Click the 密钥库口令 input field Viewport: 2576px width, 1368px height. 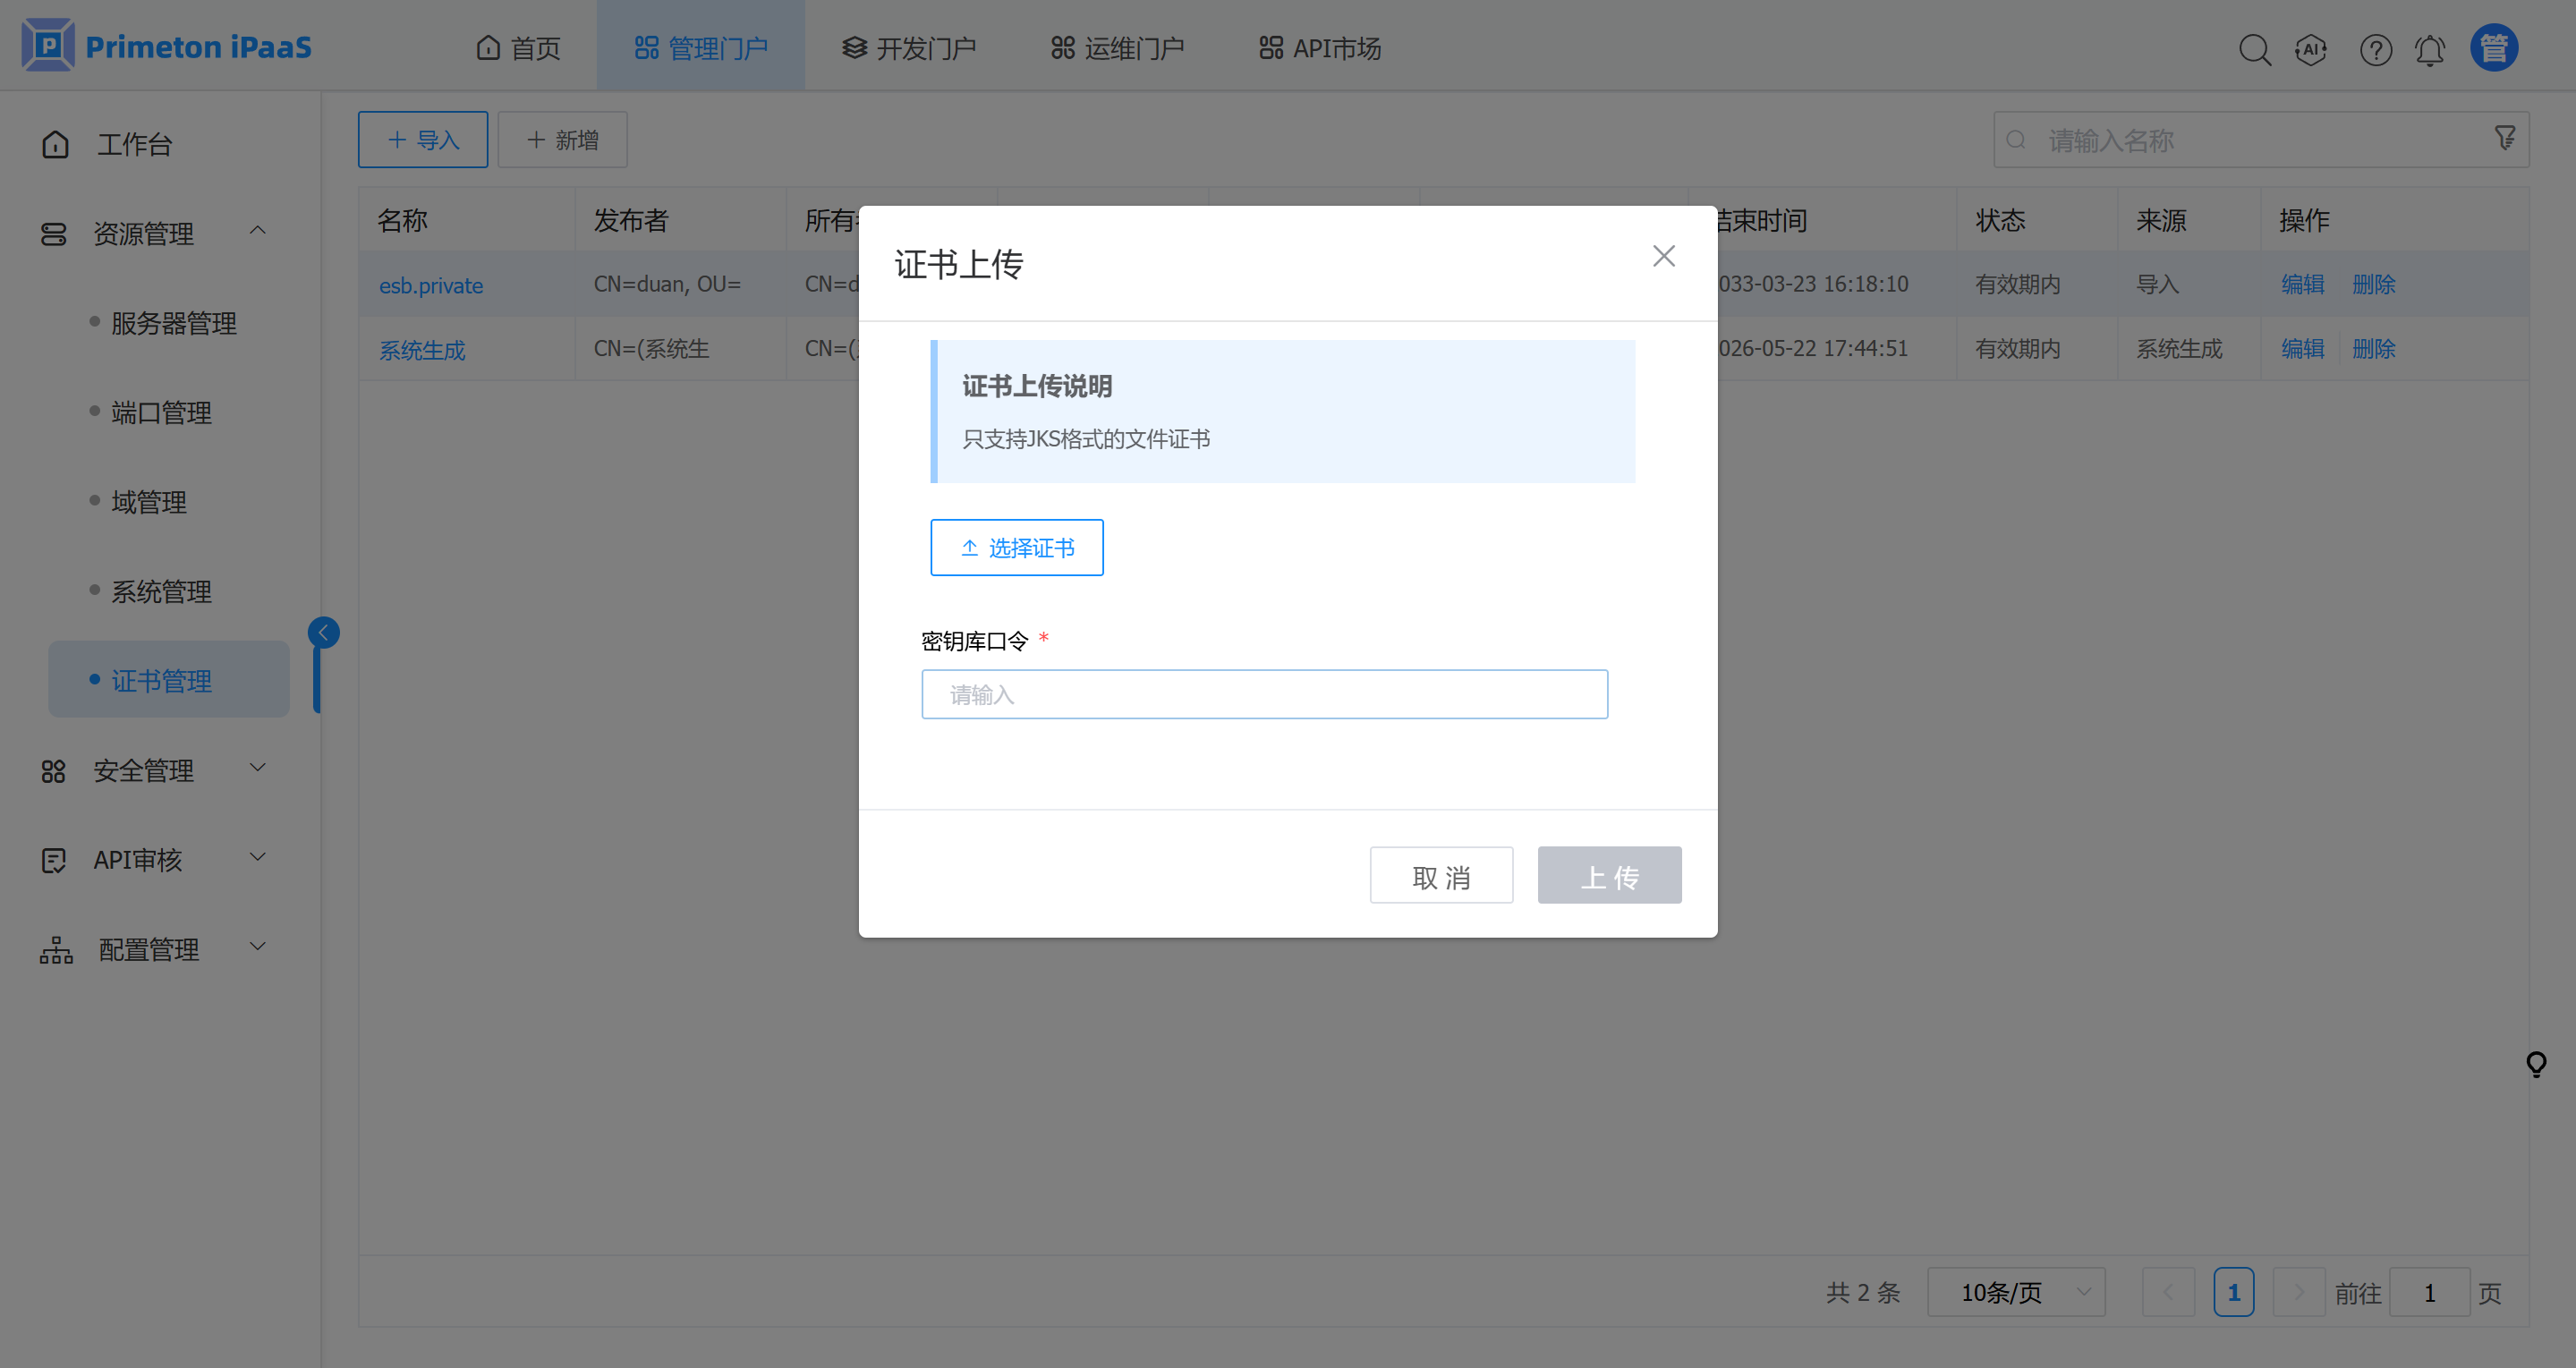click(1263, 694)
